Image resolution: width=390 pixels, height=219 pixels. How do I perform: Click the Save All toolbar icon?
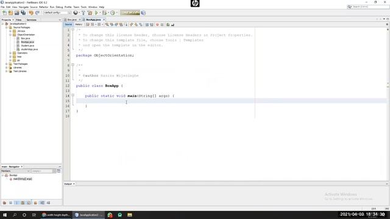click(23, 13)
